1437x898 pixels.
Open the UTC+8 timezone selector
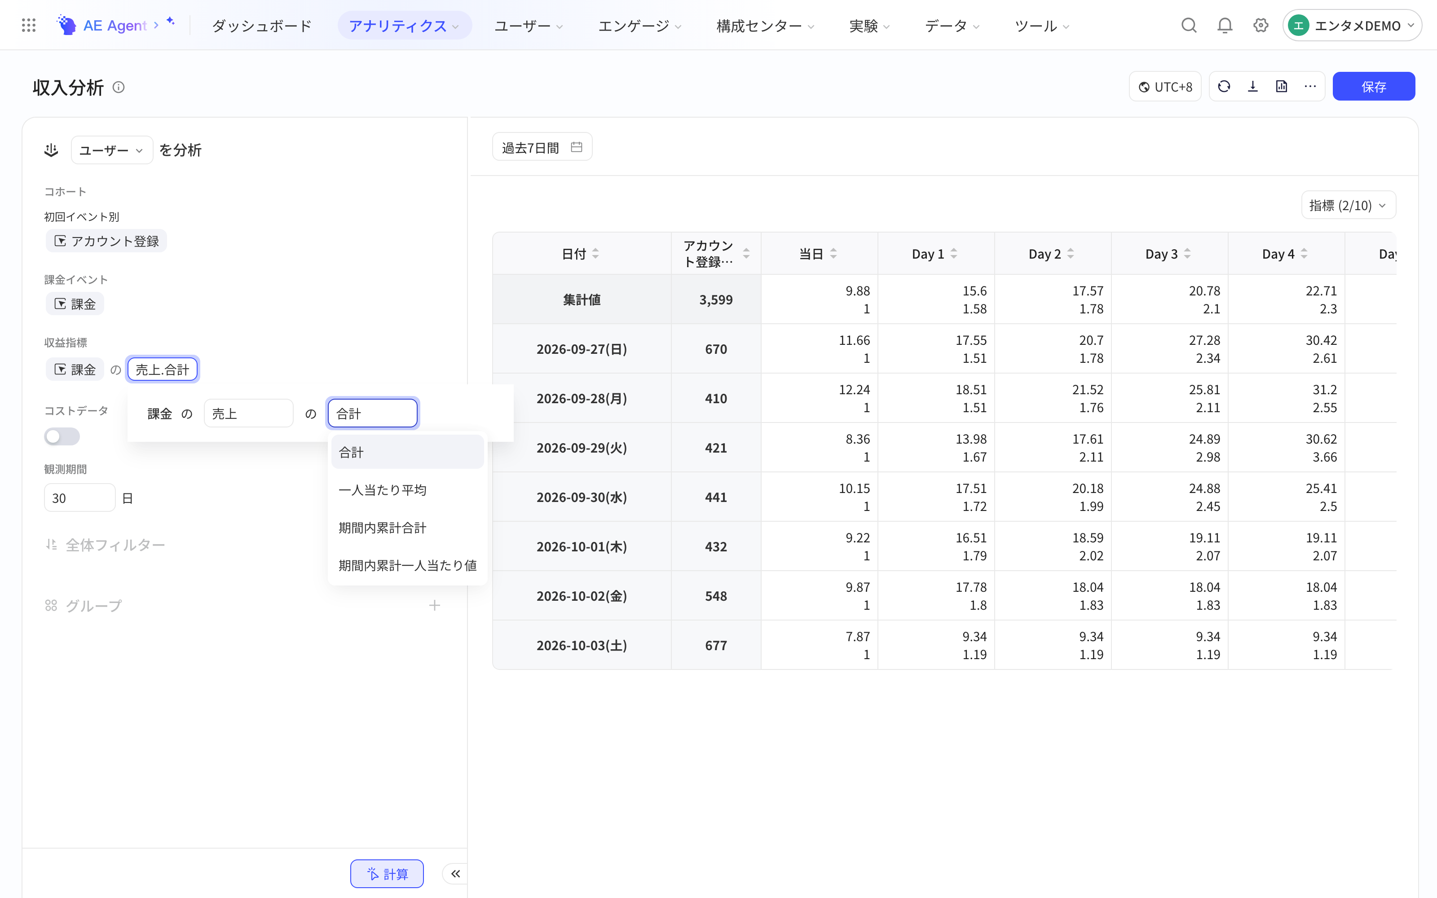click(1165, 87)
